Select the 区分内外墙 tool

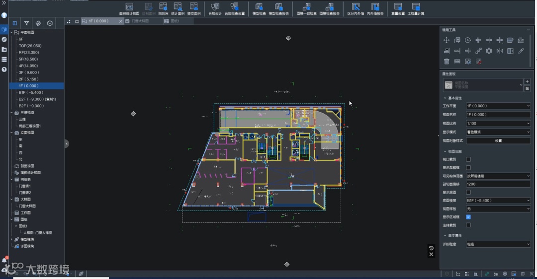(x=356, y=9)
